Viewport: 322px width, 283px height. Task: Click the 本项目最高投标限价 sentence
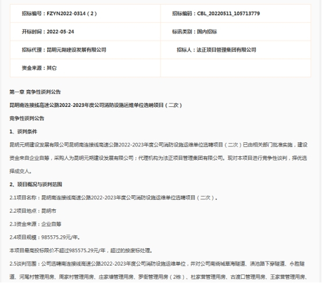click(81, 250)
